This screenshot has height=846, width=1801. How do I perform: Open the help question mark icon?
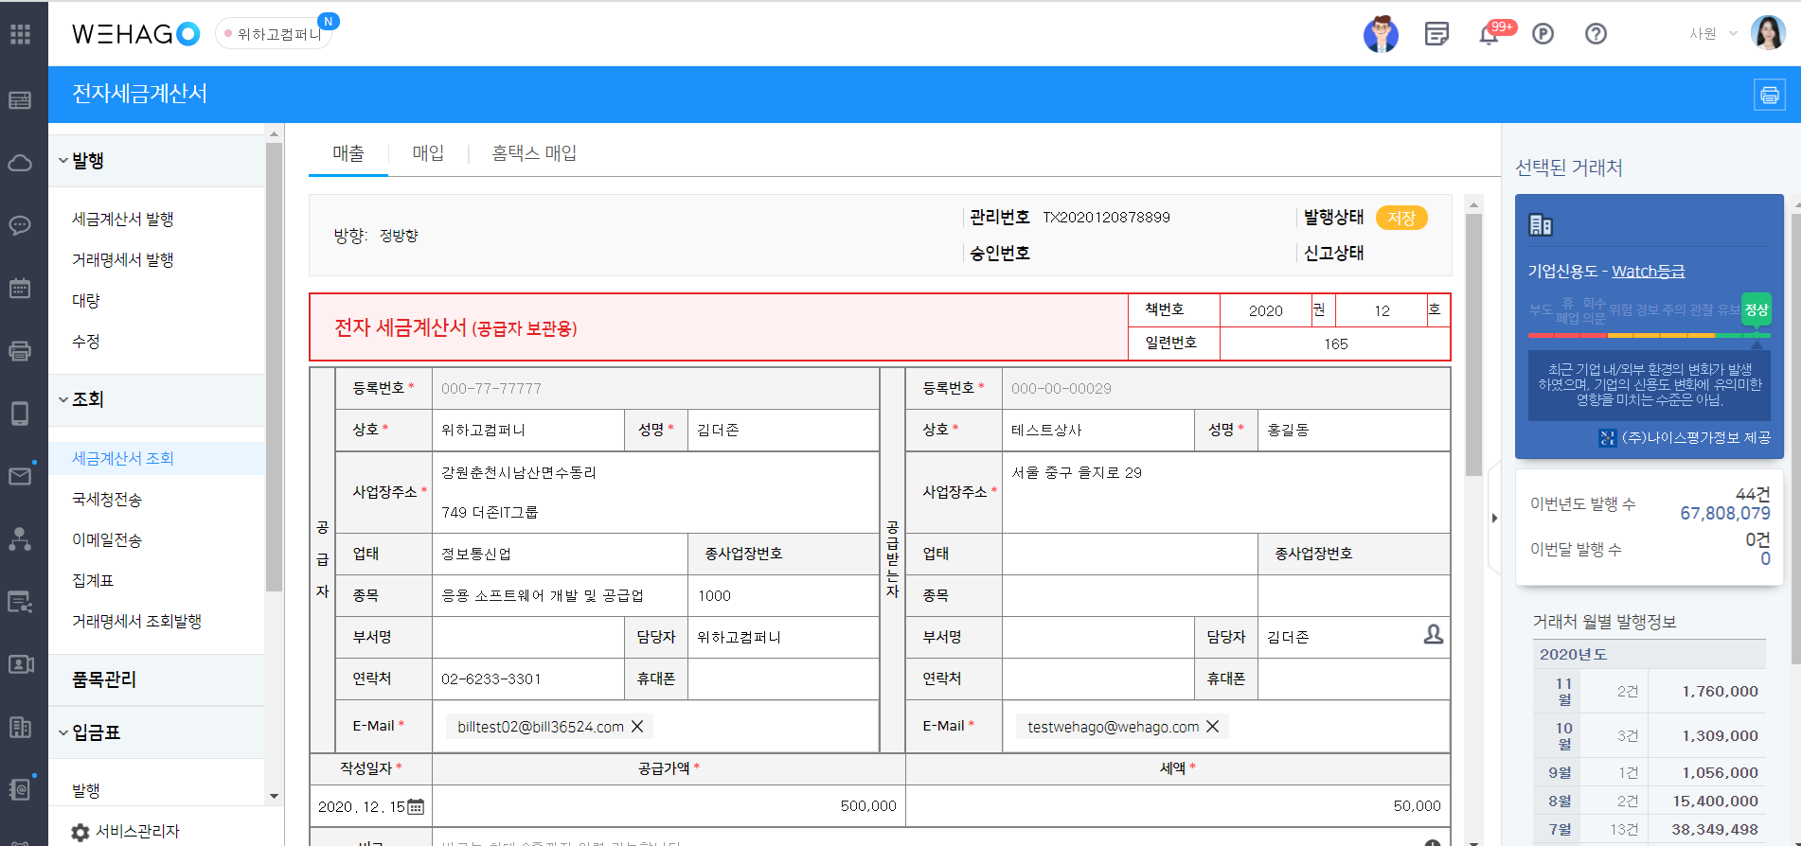point(1596,34)
